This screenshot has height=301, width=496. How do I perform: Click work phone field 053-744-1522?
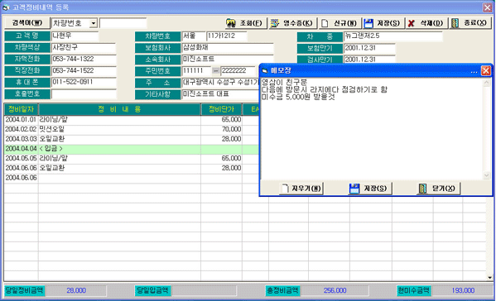[x=84, y=71]
